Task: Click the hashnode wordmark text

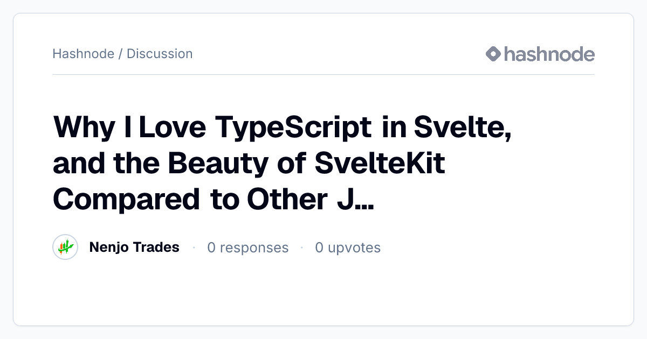Action: 549,54
